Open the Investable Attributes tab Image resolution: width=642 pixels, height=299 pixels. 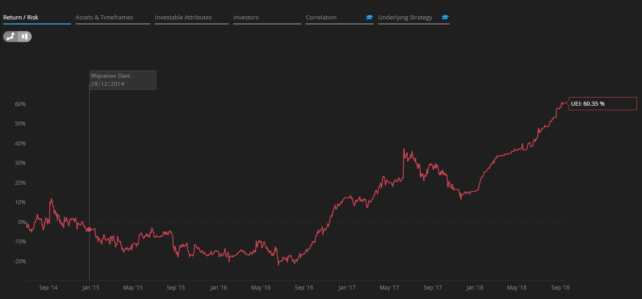pos(183,17)
